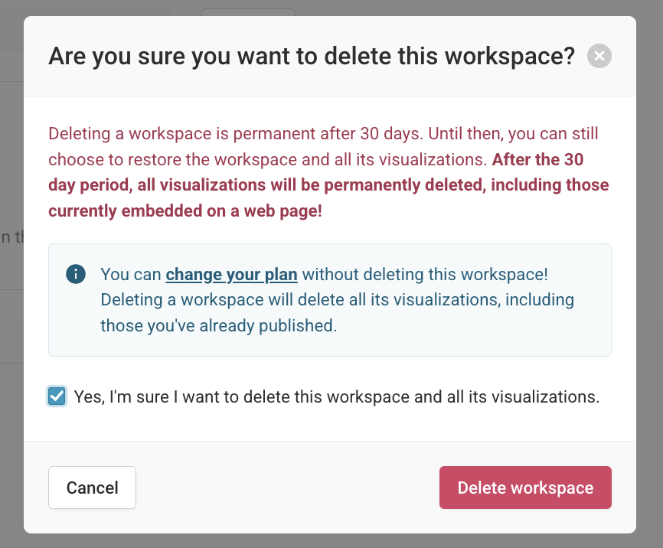Cancel the workspace deletion

pos(92,488)
